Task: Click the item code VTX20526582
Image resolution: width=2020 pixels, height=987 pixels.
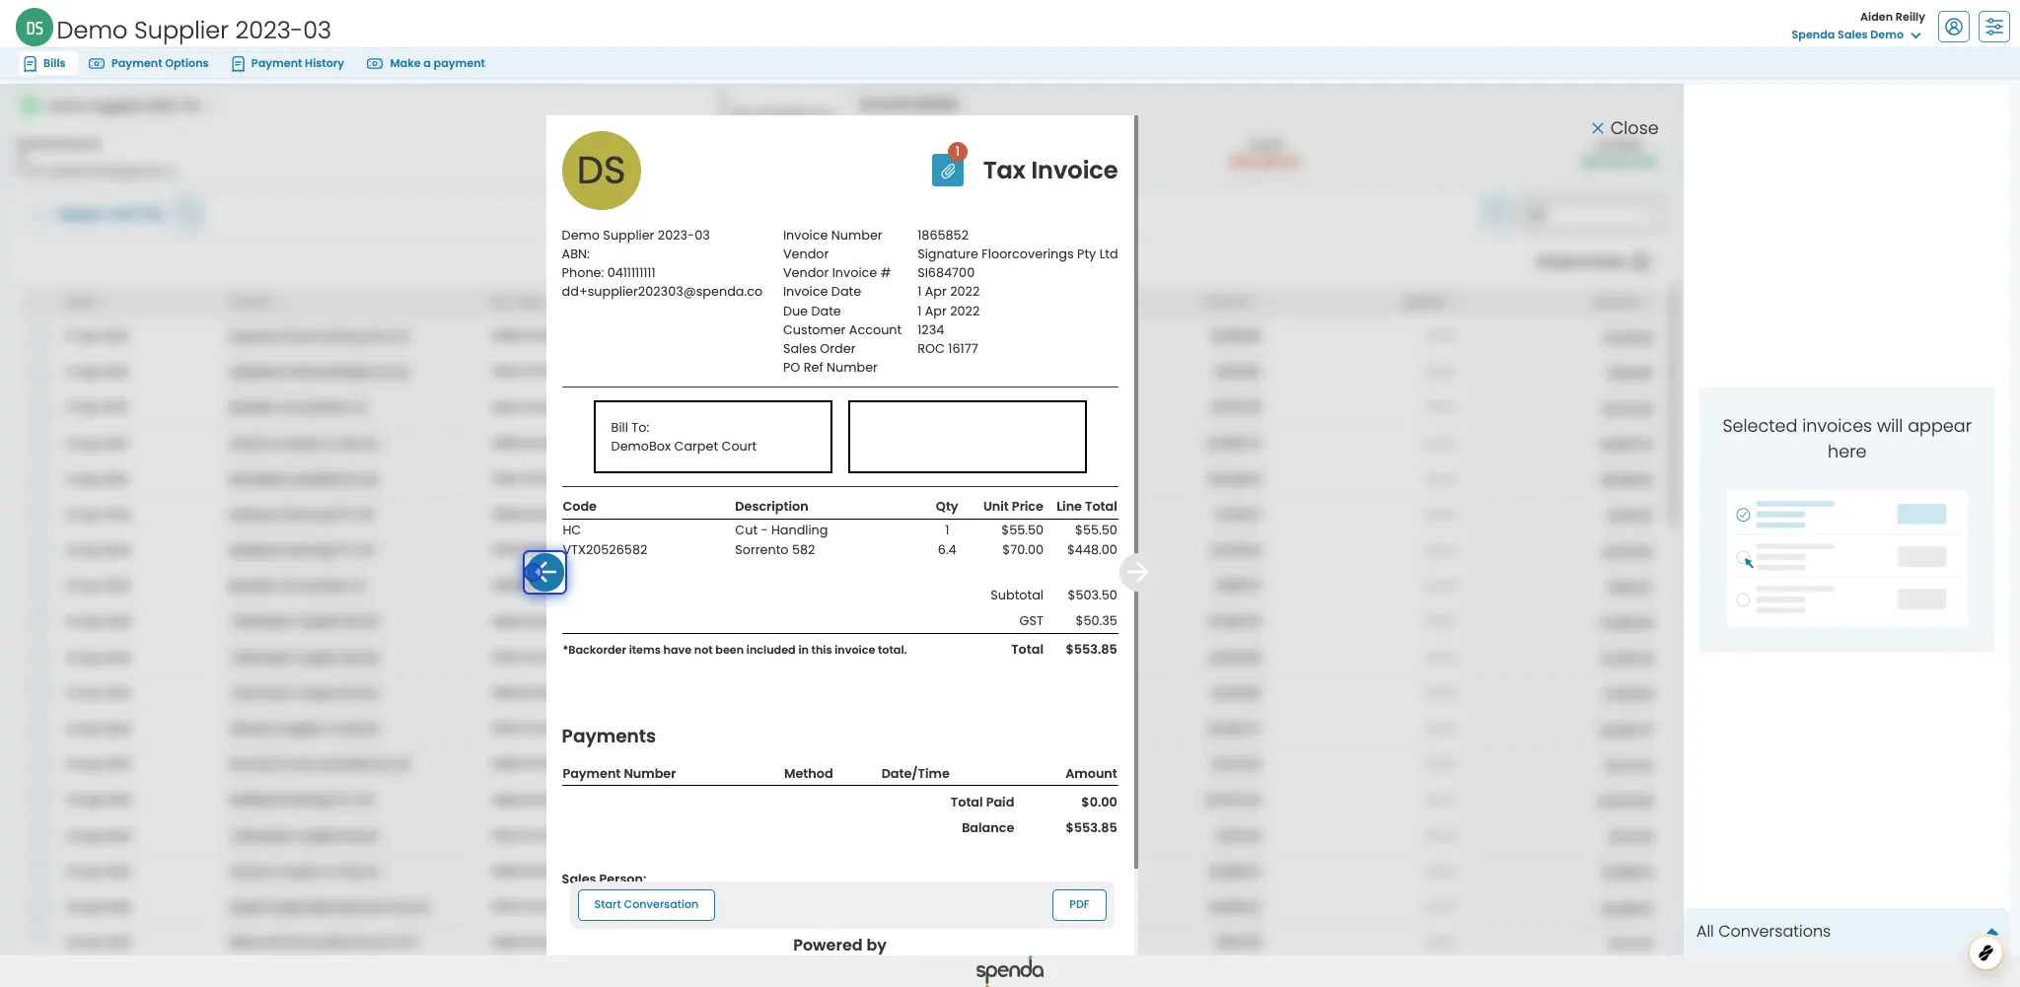Action: (605, 549)
